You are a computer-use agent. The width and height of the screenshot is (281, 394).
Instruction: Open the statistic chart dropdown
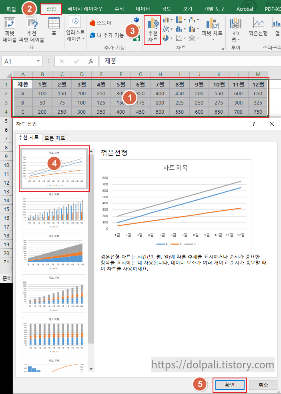pyautogui.click(x=181, y=29)
